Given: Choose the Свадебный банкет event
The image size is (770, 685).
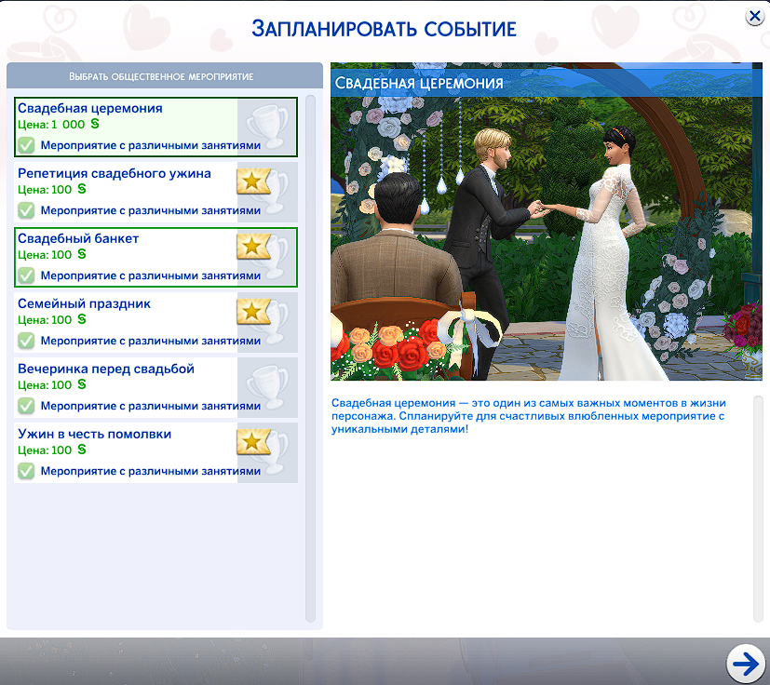Looking at the screenshot, I should pyautogui.click(x=155, y=257).
